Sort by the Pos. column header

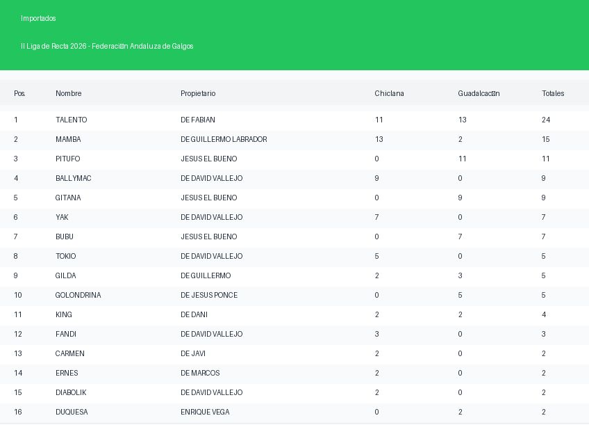(19, 93)
